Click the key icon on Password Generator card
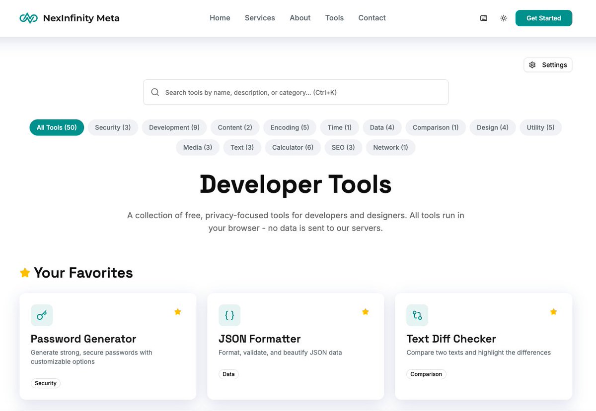Screen dimensions: 596x411 (x=42, y=315)
